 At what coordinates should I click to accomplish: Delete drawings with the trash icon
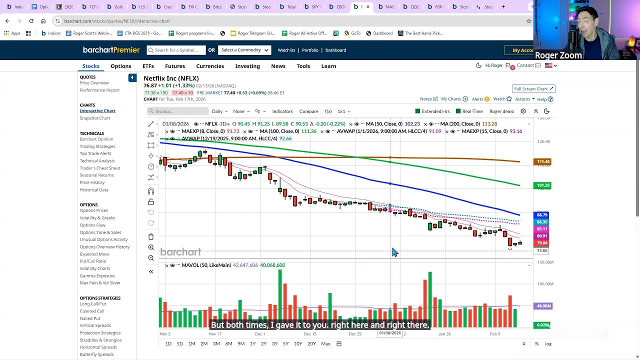coord(151,236)
